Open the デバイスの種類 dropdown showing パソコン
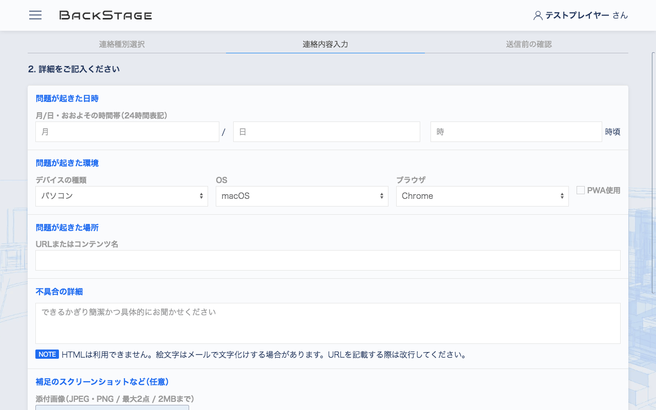 click(121, 196)
